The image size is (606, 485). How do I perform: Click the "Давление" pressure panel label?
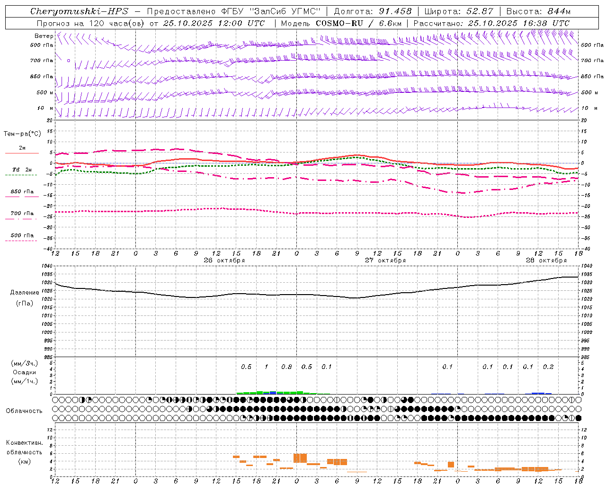(25, 293)
